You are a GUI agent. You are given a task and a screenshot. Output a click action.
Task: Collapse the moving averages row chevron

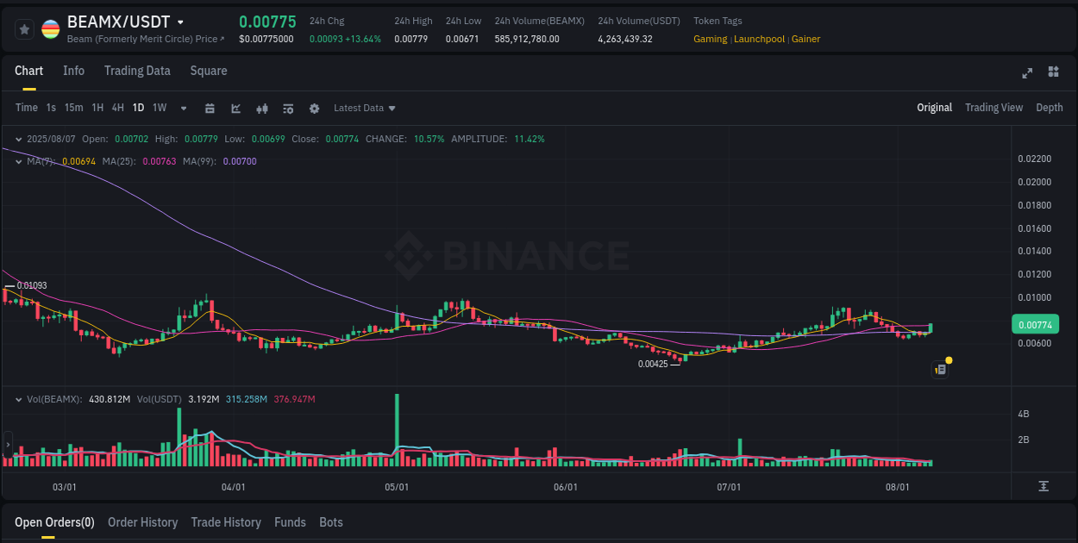pyautogui.click(x=18, y=161)
